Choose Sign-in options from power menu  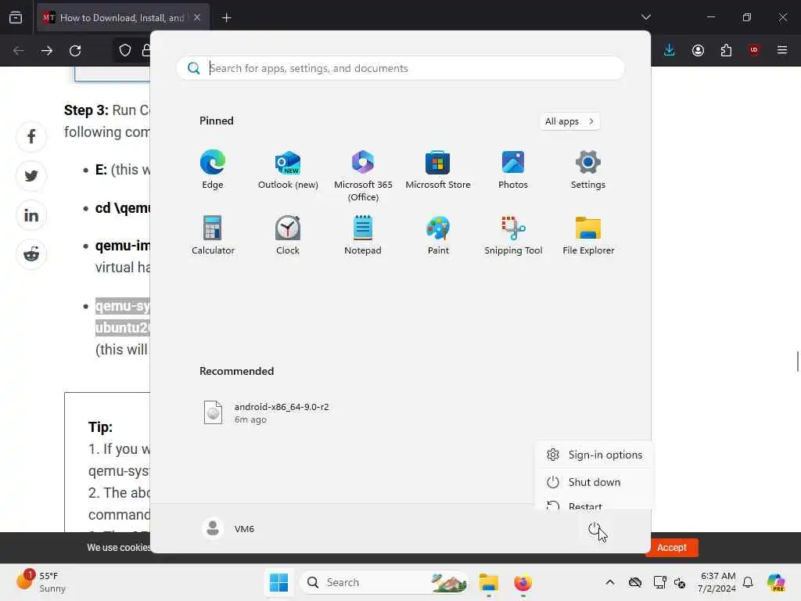point(594,455)
